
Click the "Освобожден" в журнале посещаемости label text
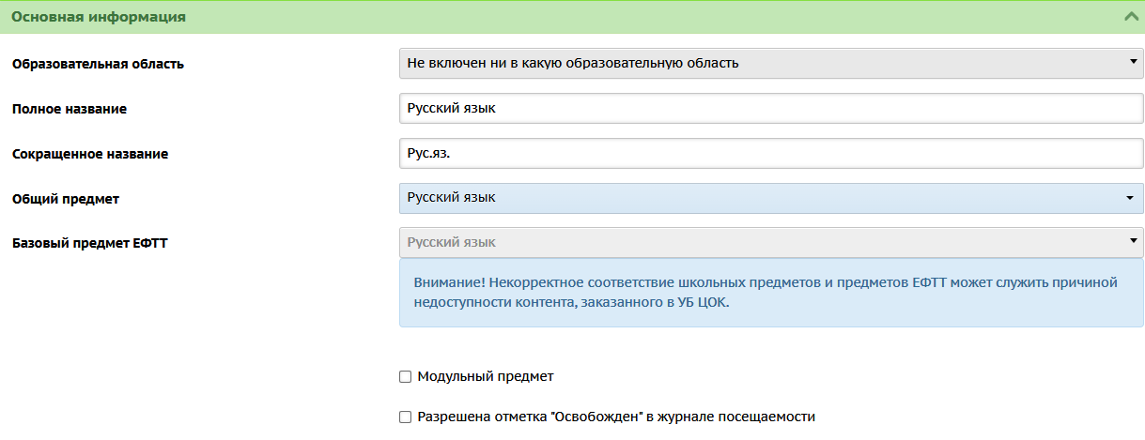click(684, 417)
